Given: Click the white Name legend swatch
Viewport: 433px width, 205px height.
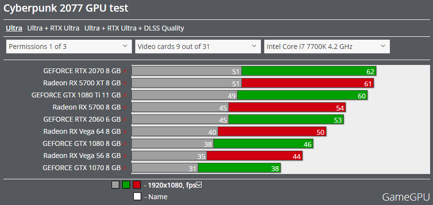Looking at the screenshot, I should click(137, 196).
